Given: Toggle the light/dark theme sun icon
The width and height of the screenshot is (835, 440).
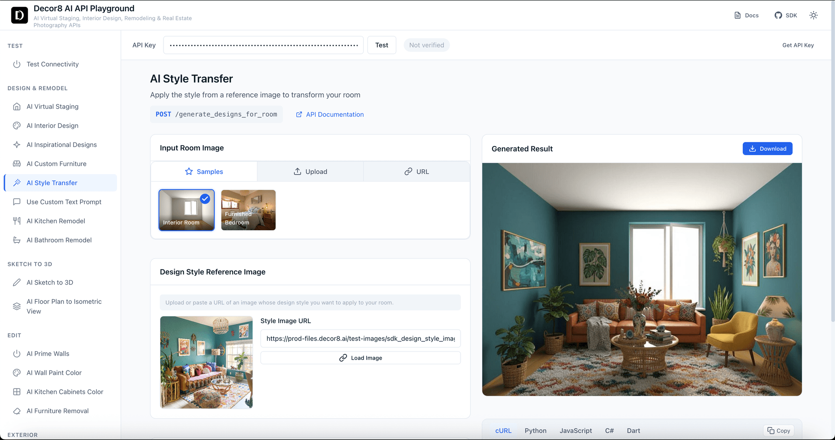Looking at the screenshot, I should (x=813, y=15).
